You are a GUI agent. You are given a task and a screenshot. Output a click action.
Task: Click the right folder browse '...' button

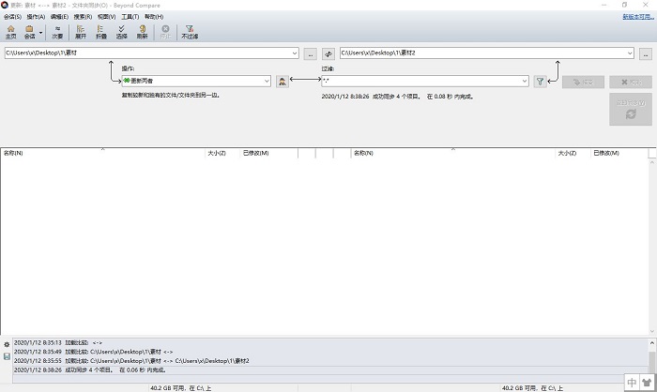click(646, 53)
